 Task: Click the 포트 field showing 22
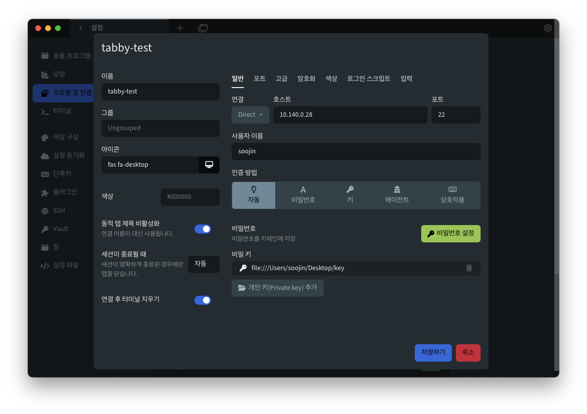[x=456, y=115]
